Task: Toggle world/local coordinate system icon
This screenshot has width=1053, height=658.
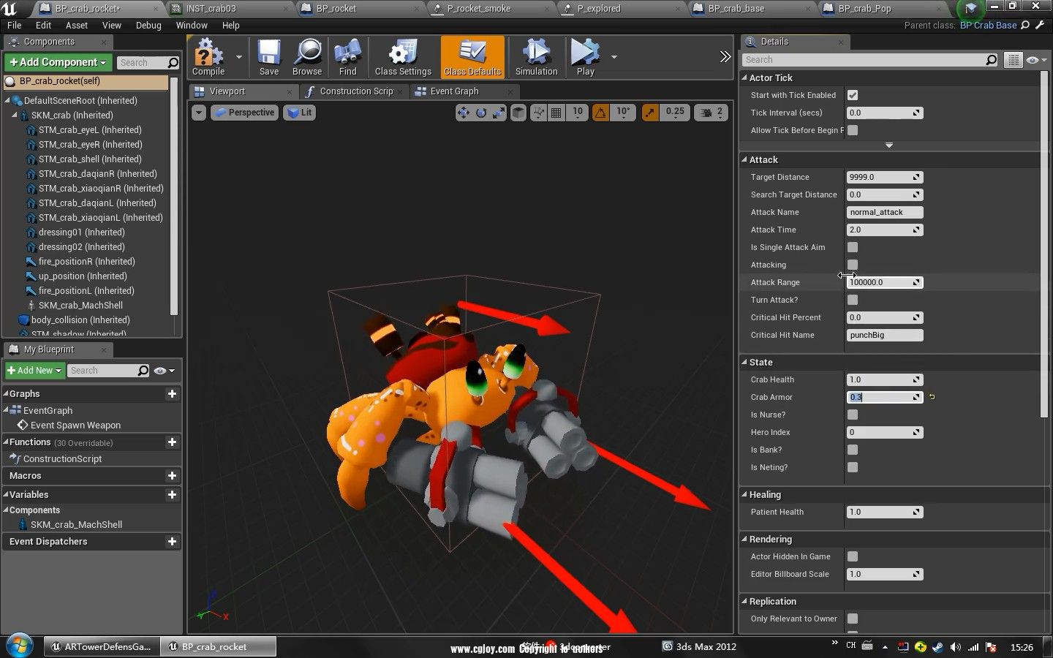Action: 518,113
